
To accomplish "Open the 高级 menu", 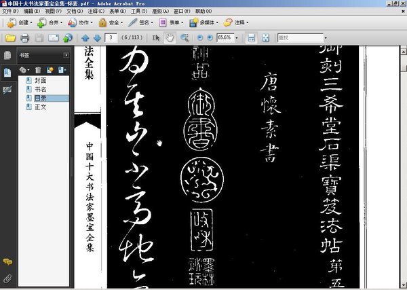I will (x=160, y=12).
